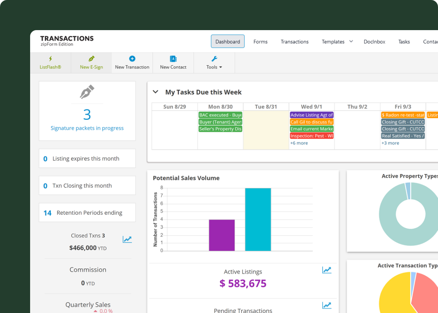438x313 pixels.
Task: Open the Buyer (Tenant) Agent task
Action: [x=220, y=122]
